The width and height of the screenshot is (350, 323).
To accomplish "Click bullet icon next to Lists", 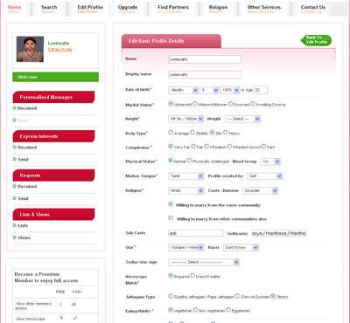I will (14, 225).
